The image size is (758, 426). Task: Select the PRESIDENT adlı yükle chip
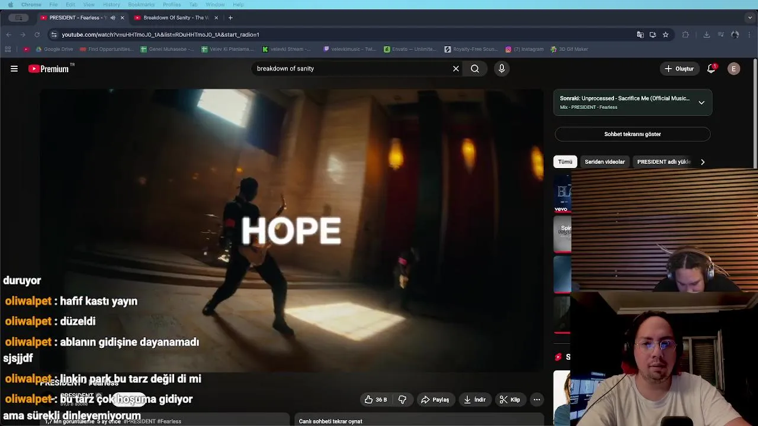coord(663,162)
